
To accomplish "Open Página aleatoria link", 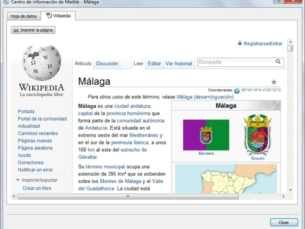I will coord(35,148).
